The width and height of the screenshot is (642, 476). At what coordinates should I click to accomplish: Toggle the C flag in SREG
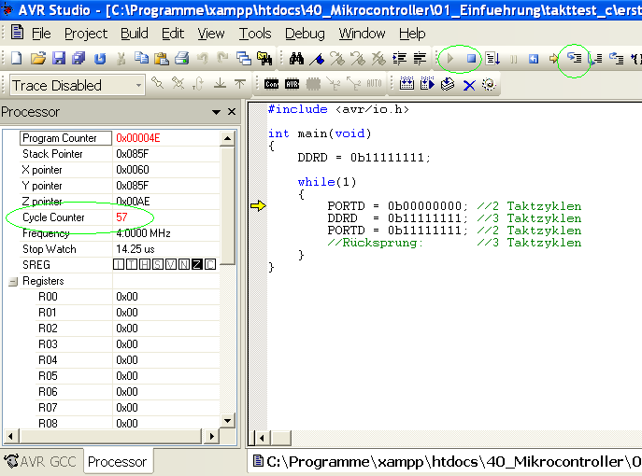point(210,264)
